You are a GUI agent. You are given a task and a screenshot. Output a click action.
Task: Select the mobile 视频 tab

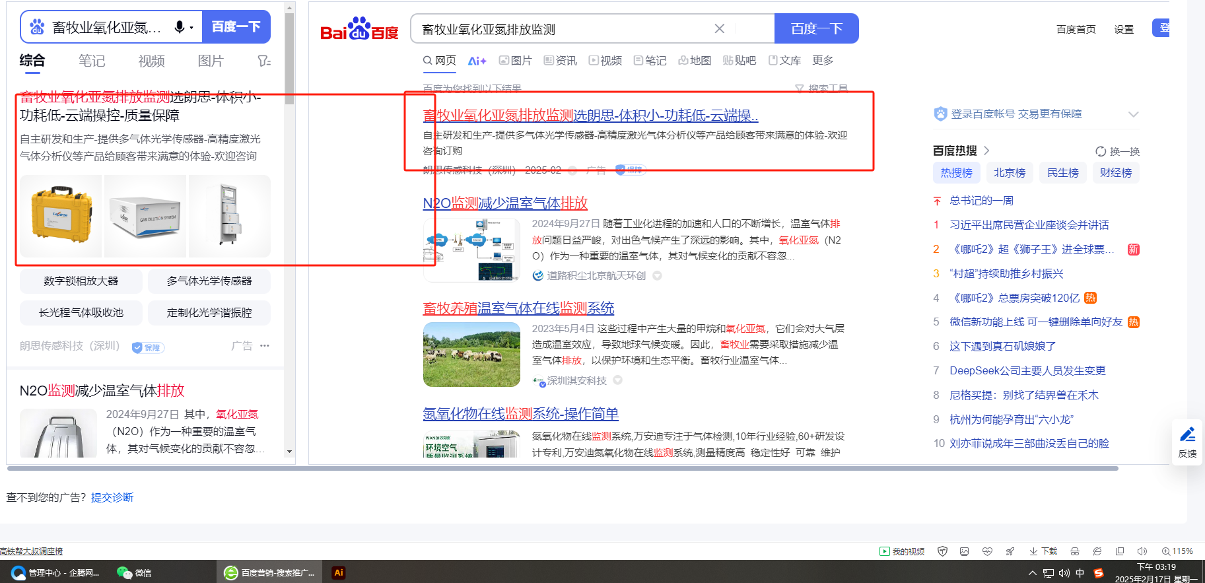151,61
